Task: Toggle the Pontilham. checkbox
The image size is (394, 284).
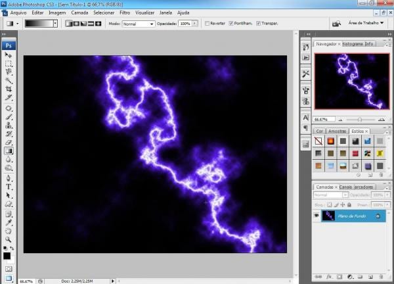Action: click(231, 24)
